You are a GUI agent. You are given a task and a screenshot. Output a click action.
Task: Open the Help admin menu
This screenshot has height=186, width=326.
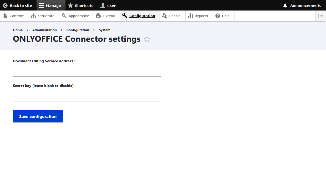pyautogui.click(x=223, y=16)
